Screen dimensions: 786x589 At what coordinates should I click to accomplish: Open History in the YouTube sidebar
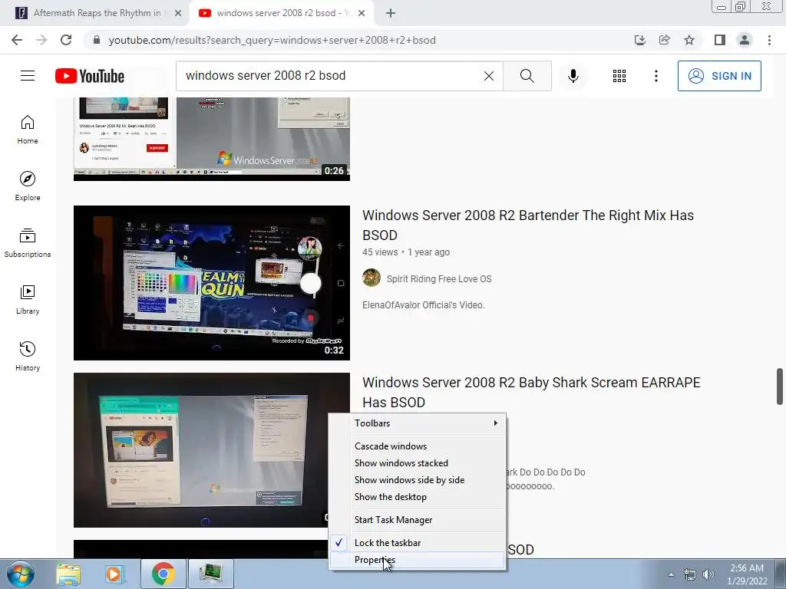(28, 356)
